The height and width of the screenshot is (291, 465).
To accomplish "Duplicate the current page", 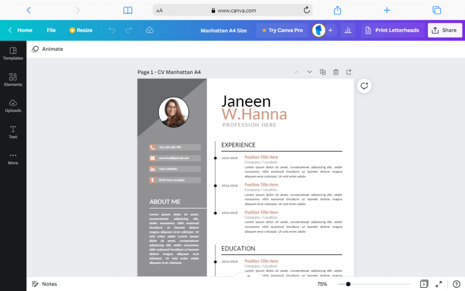I will (322, 72).
